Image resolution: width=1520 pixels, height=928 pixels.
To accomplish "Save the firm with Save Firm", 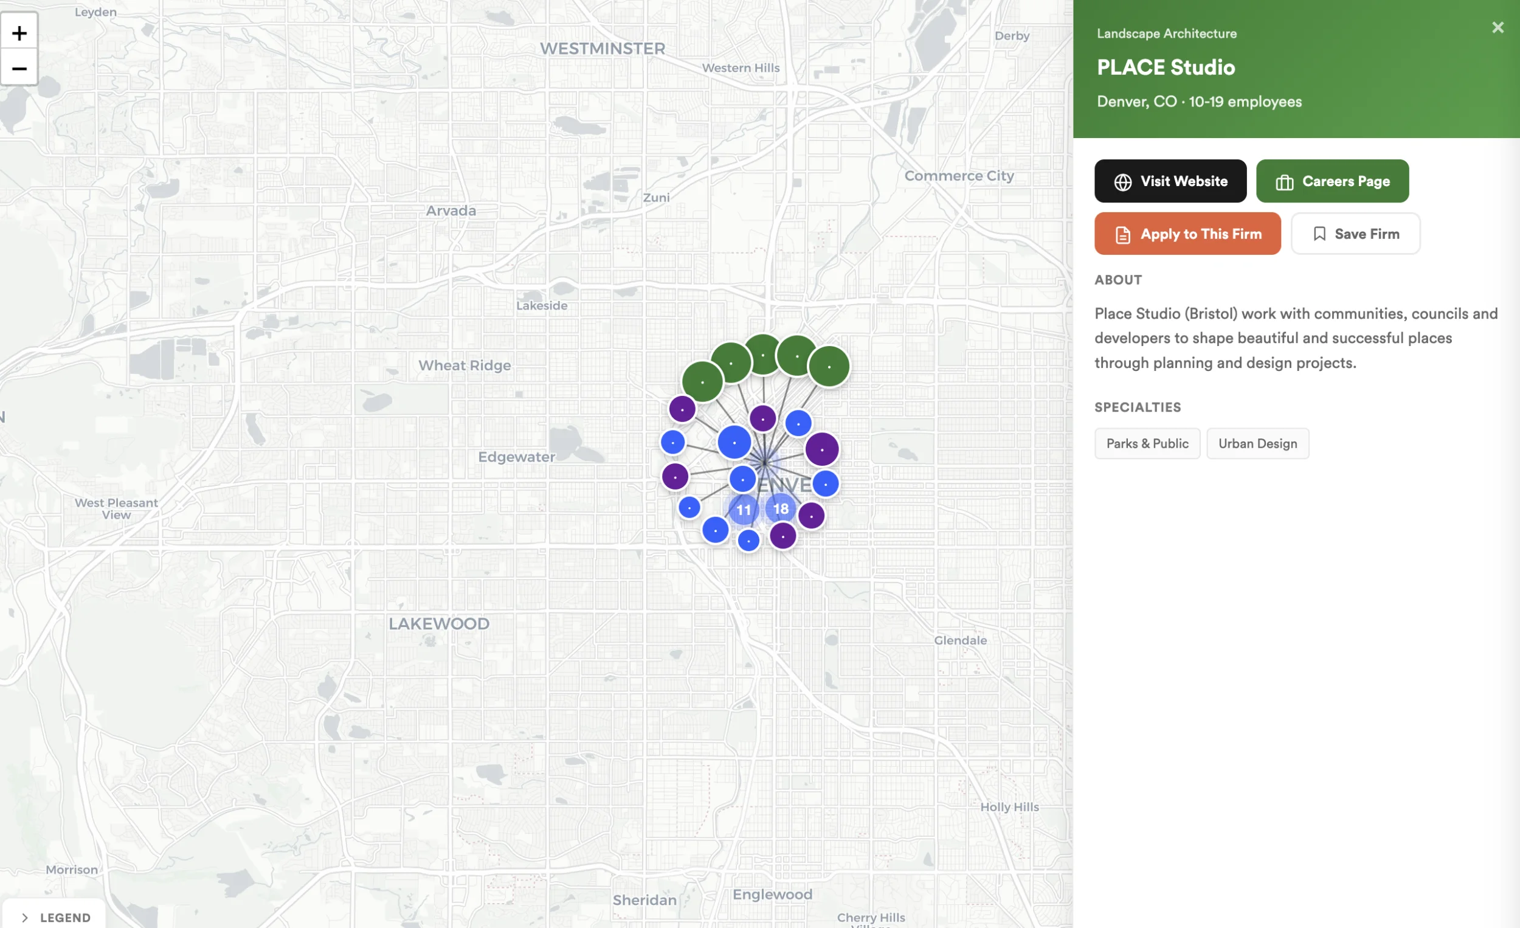I will 1355,234.
